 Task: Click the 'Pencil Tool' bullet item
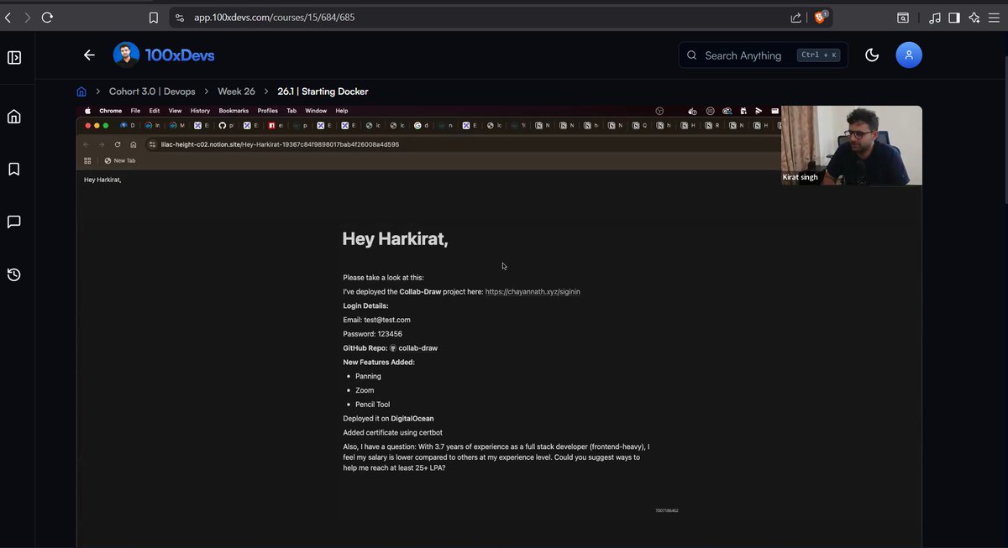pos(372,404)
